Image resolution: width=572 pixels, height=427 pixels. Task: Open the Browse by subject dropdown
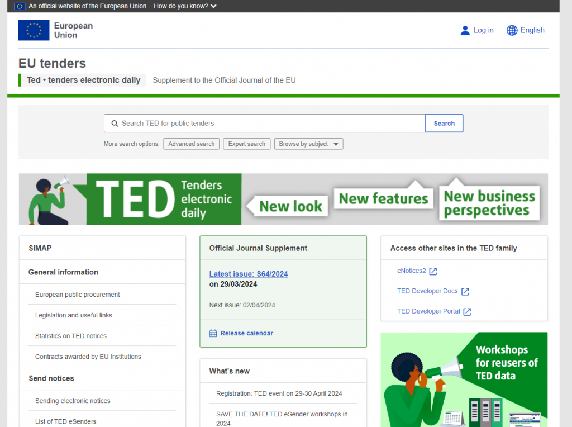(308, 144)
